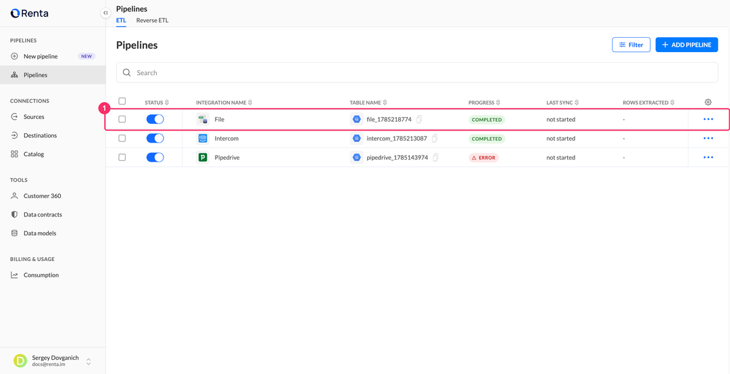Copy the file_1785218774 table name
Screen dimensions: 730x374
coord(420,119)
